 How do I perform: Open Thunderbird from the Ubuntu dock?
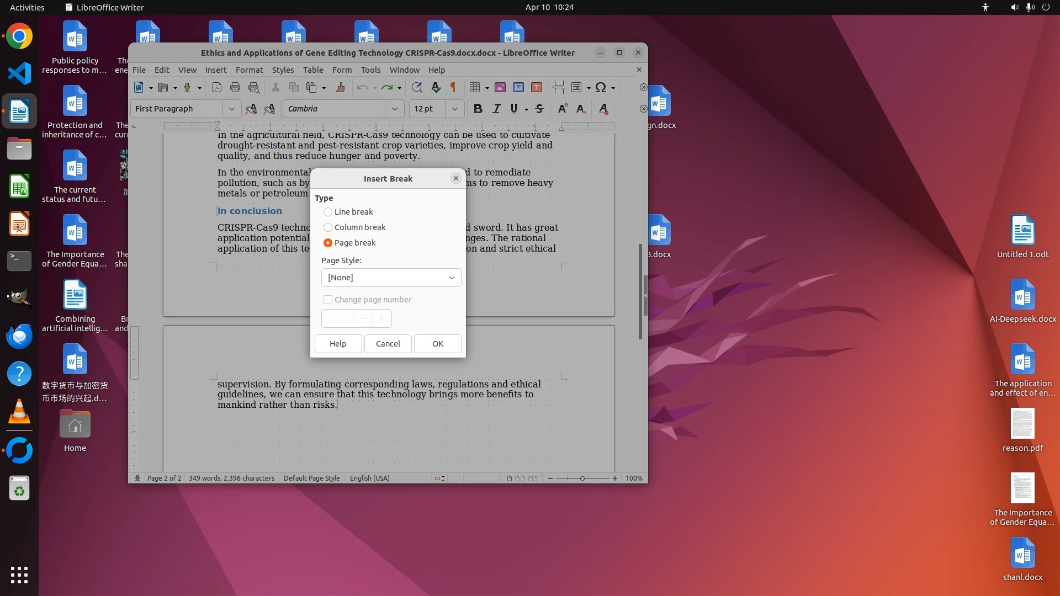tap(19, 336)
